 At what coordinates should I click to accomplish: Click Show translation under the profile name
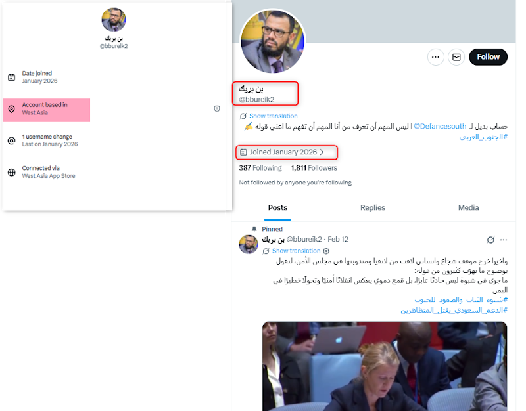(273, 116)
